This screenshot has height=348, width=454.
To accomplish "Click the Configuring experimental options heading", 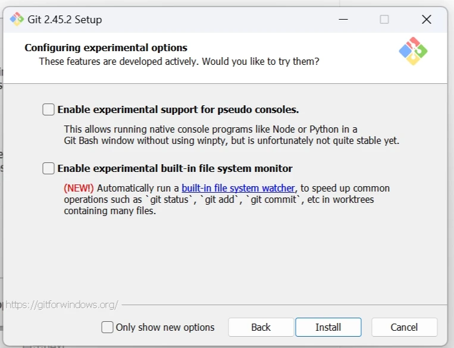I will click(106, 48).
